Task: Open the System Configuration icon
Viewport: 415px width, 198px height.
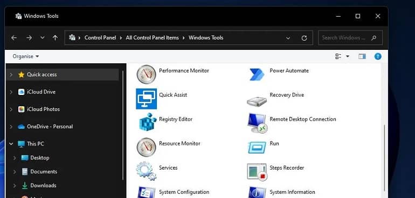Action: (147, 193)
